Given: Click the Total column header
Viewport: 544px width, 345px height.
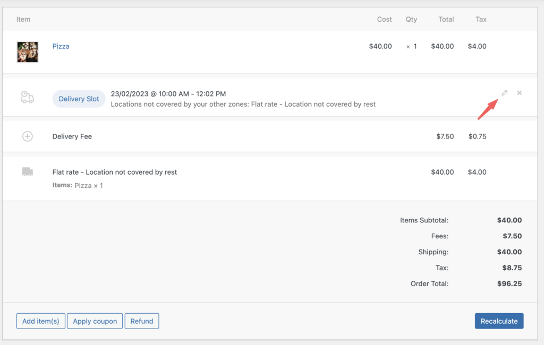Looking at the screenshot, I should pyautogui.click(x=446, y=19).
